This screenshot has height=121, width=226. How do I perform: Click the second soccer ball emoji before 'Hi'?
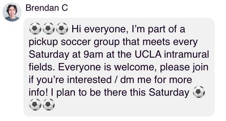[x=49, y=29]
